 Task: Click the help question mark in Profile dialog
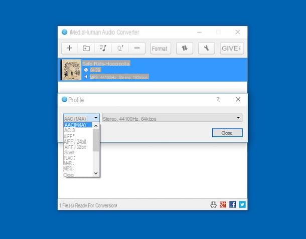point(218,99)
